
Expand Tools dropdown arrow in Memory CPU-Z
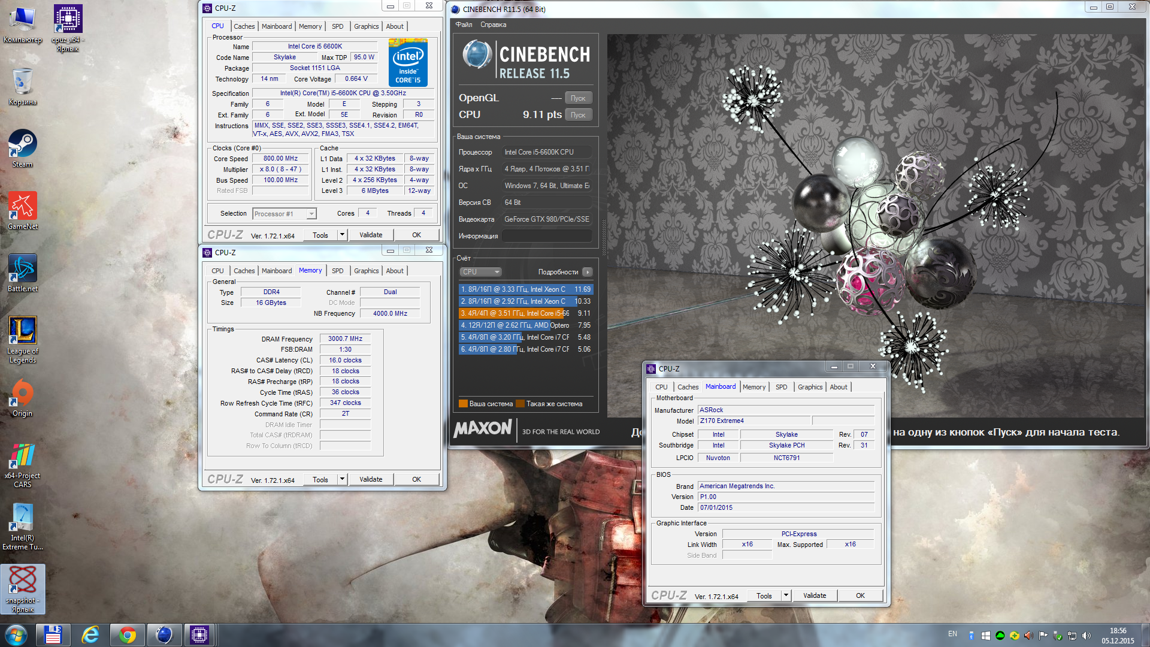coord(343,479)
